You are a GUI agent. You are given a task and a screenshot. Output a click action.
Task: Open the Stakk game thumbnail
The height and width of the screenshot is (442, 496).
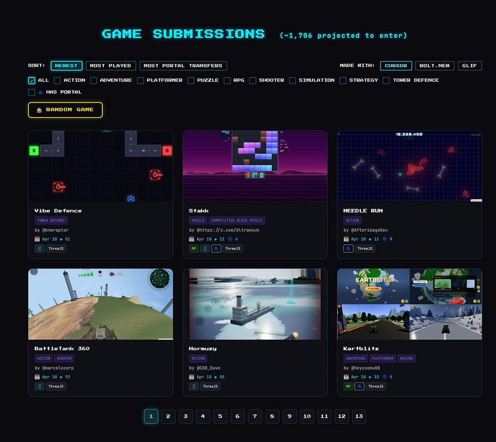pyautogui.click(x=255, y=166)
